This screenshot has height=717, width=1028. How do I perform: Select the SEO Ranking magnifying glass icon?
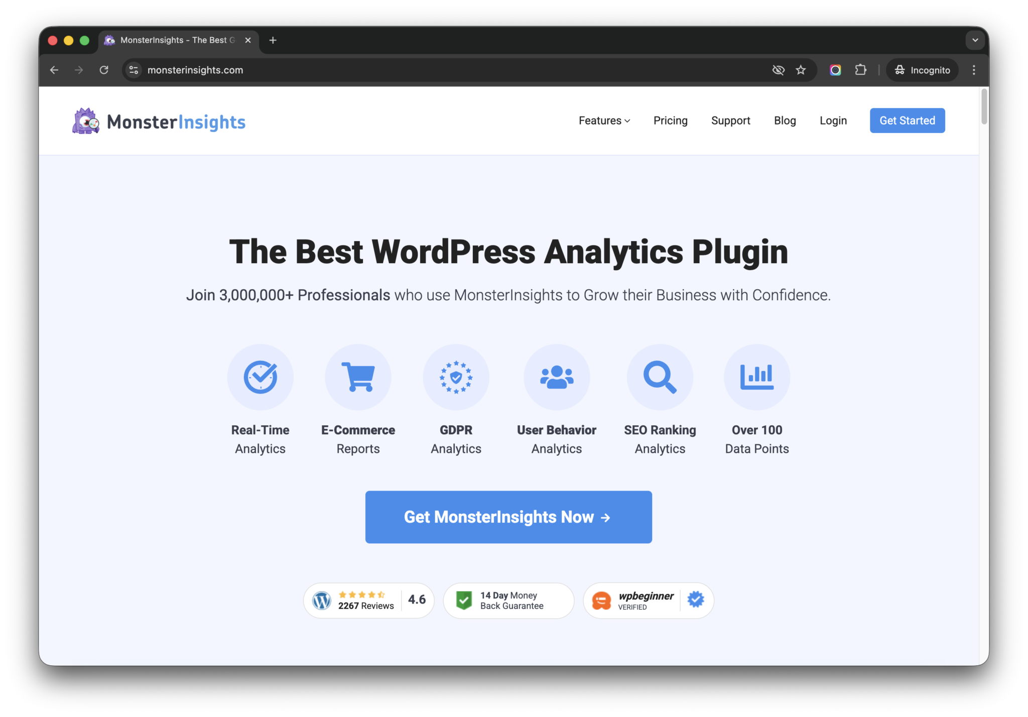click(x=660, y=377)
